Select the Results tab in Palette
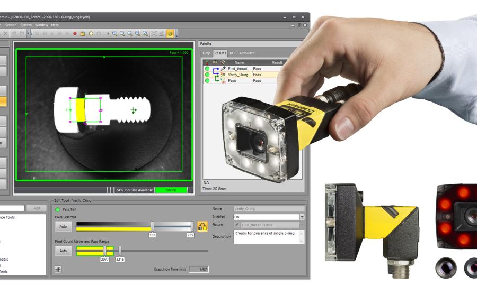477x296 pixels. pyautogui.click(x=220, y=53)
